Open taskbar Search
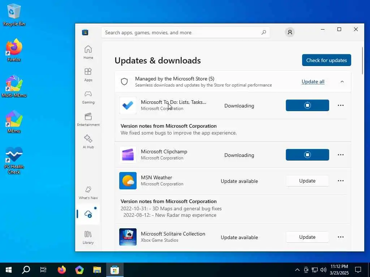This screenshot has height=277, width=370. pyautogui.click(x=26, y=270)
